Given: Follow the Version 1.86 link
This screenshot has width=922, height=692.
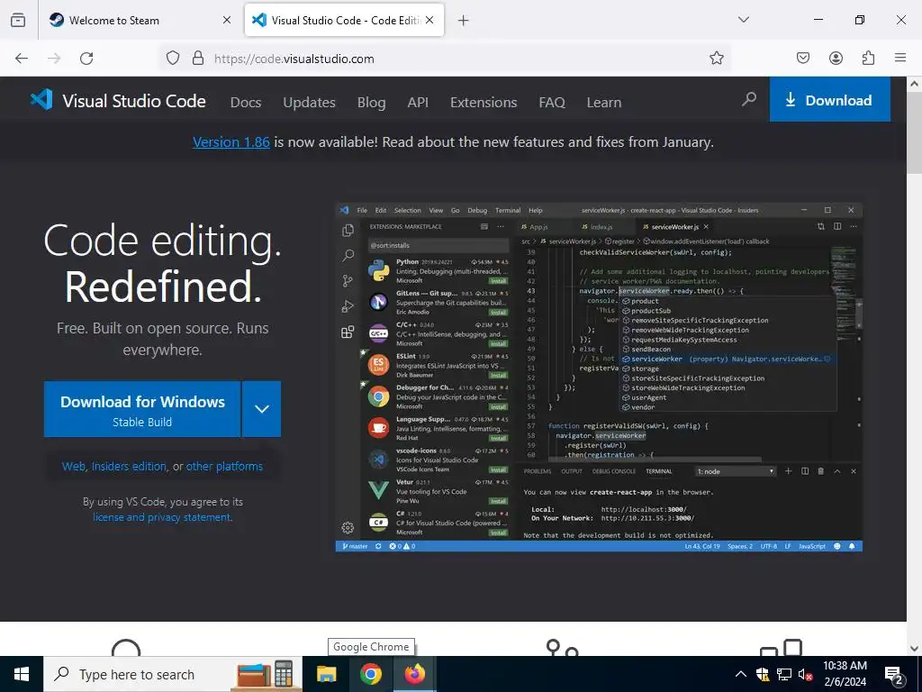Looking at the screenshot, I should coord(231,141).
